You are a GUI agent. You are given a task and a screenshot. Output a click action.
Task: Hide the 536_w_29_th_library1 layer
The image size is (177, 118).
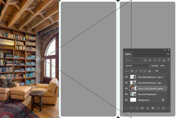tap(126, 88)
